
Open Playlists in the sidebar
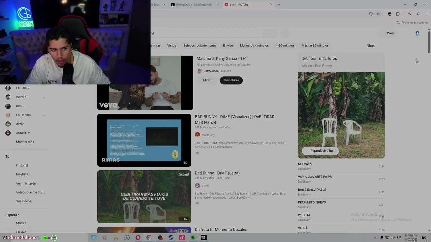tap(22, 174)
